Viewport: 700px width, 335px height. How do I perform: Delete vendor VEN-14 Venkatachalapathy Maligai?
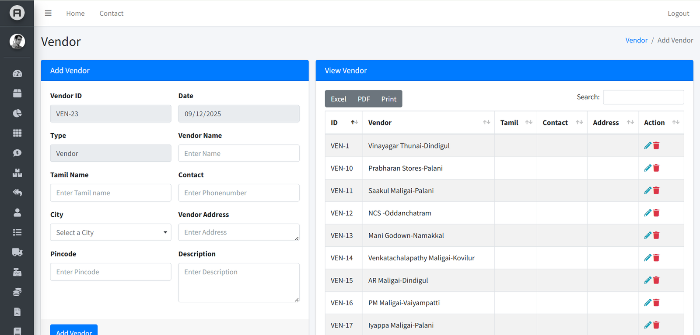(656, 258)
